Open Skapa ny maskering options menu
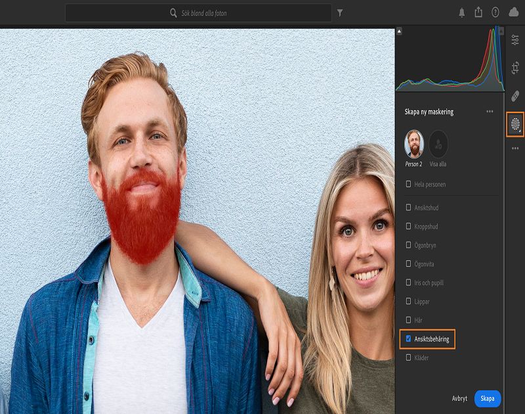This screenshot has width=525, height=414. coord(490,112)
